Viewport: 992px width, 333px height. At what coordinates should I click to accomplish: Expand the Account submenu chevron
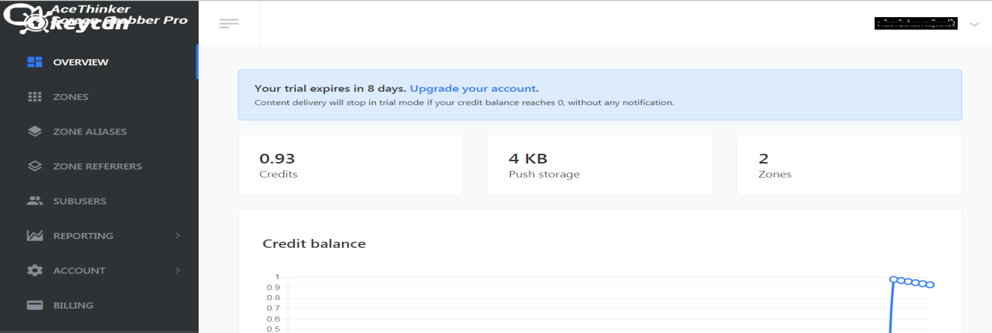point(178,270)
